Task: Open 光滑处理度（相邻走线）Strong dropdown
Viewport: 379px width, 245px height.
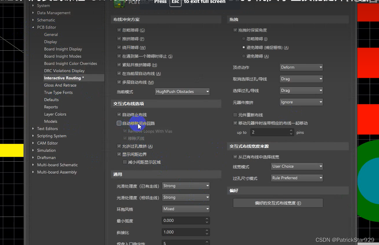Action: coord(186,197)
